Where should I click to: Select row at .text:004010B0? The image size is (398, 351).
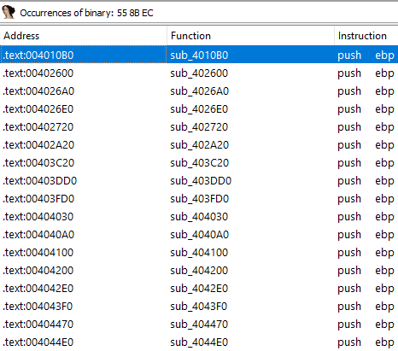(199, 55)
